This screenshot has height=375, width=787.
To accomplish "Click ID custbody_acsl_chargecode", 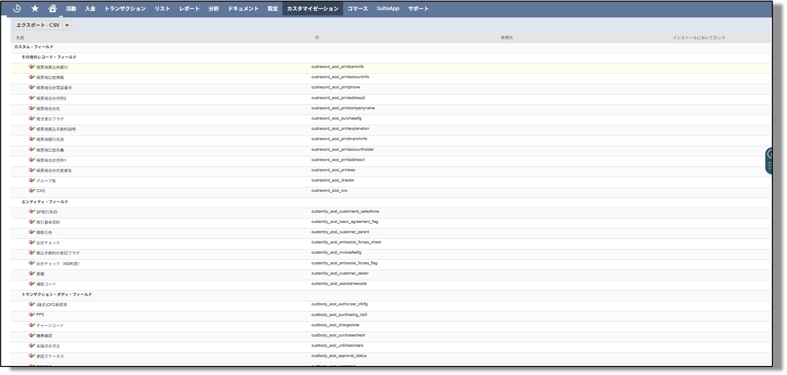I will tap(335, 324).
